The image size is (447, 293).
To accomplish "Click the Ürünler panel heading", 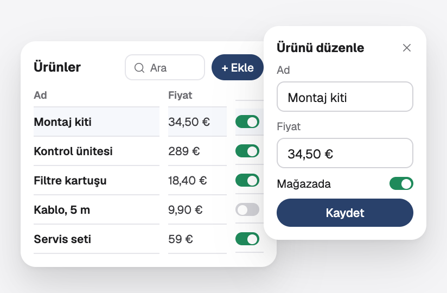I will pos(57,67).
